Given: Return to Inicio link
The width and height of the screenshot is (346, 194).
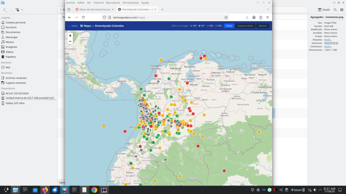Looking at the screenshot, I should click(73, 26).
